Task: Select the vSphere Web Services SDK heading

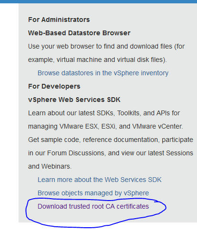Action: pos(74,100)
